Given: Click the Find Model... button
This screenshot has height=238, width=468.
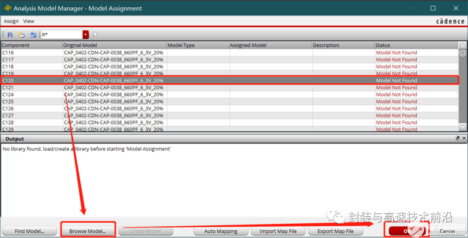Looking at the screenshot, I should [x=29, y=231].
